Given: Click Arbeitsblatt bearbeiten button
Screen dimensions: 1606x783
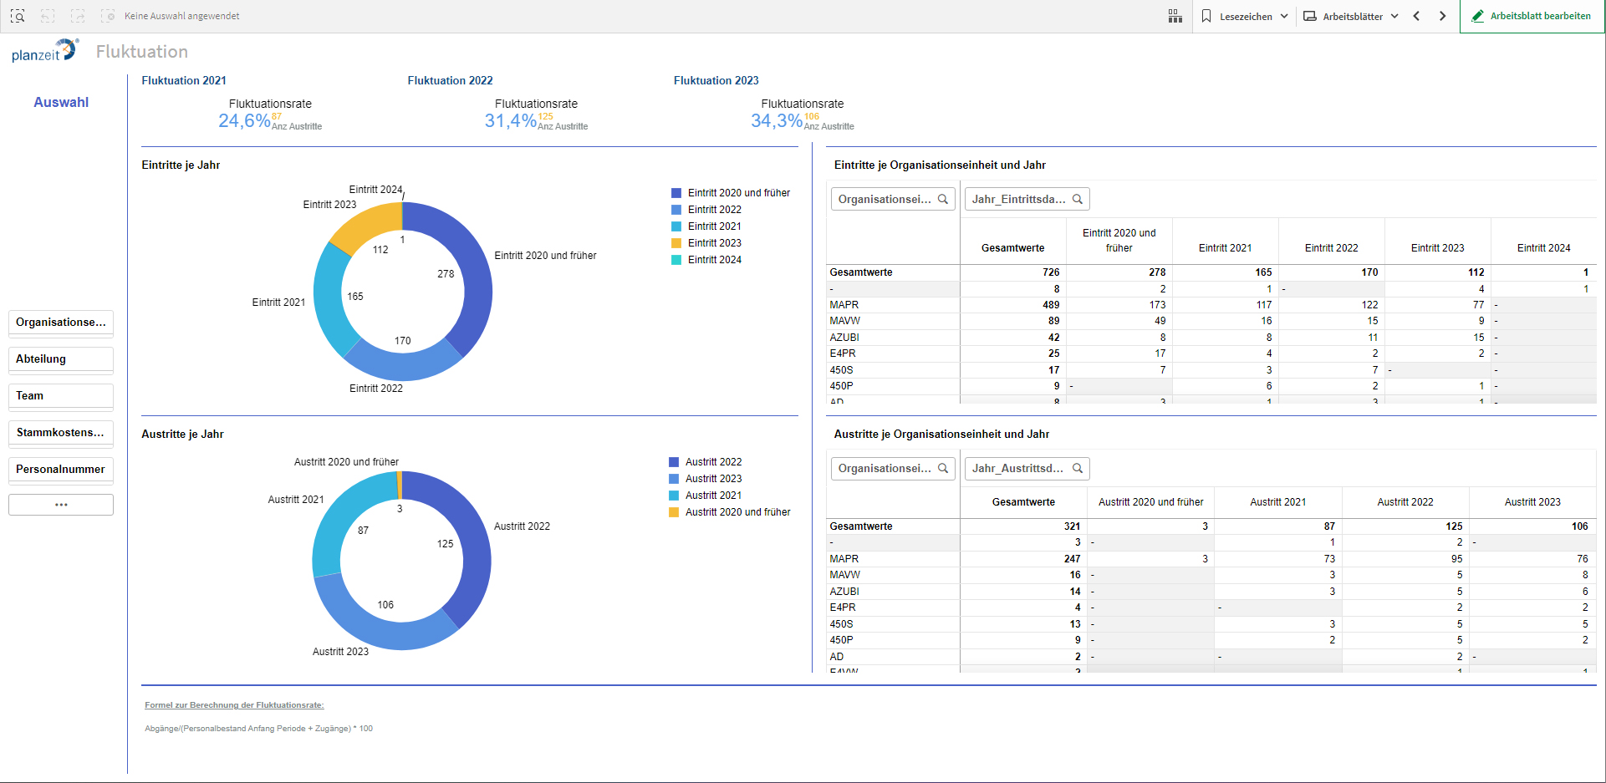Looking at the screenshot, I should (x=1532, y=16).
